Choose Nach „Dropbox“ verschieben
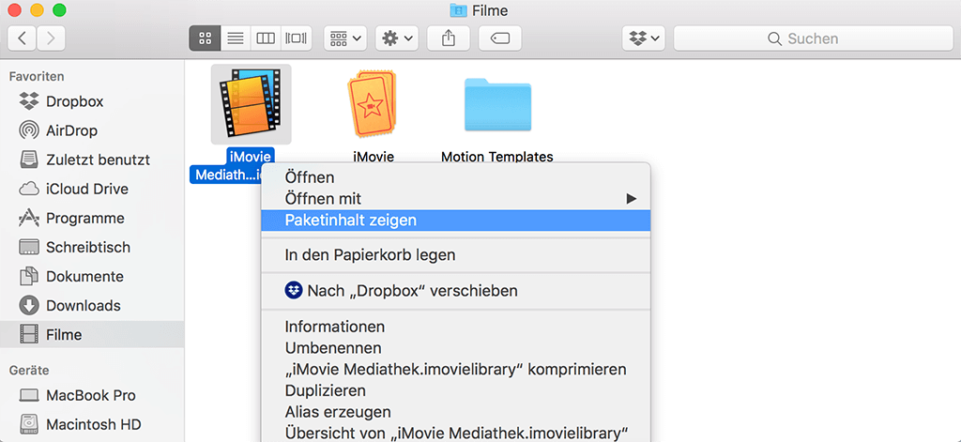This screenshot has height=442, width=961. (x=455, y=291)
